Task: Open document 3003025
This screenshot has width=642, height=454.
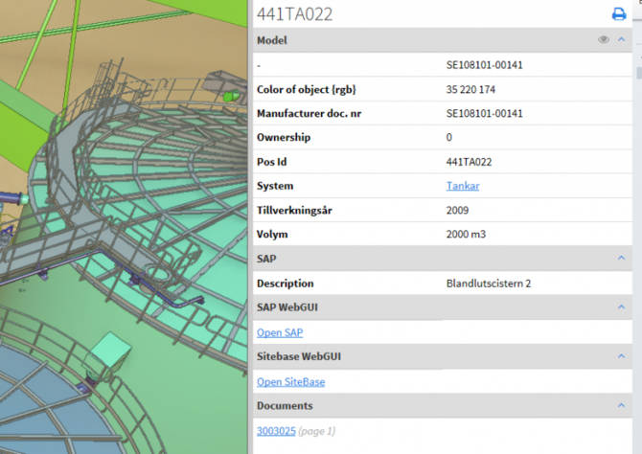Action: (274, 431)
